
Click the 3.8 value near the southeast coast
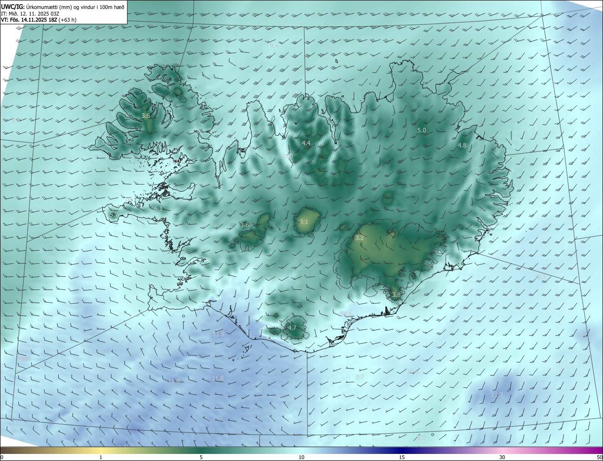396,295
